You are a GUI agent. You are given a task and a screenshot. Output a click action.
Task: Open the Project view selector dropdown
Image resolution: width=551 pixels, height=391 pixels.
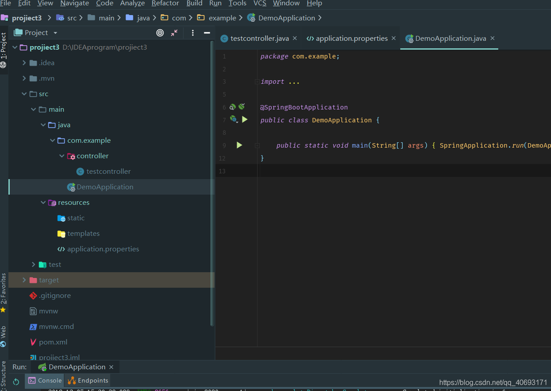[36, 33]
